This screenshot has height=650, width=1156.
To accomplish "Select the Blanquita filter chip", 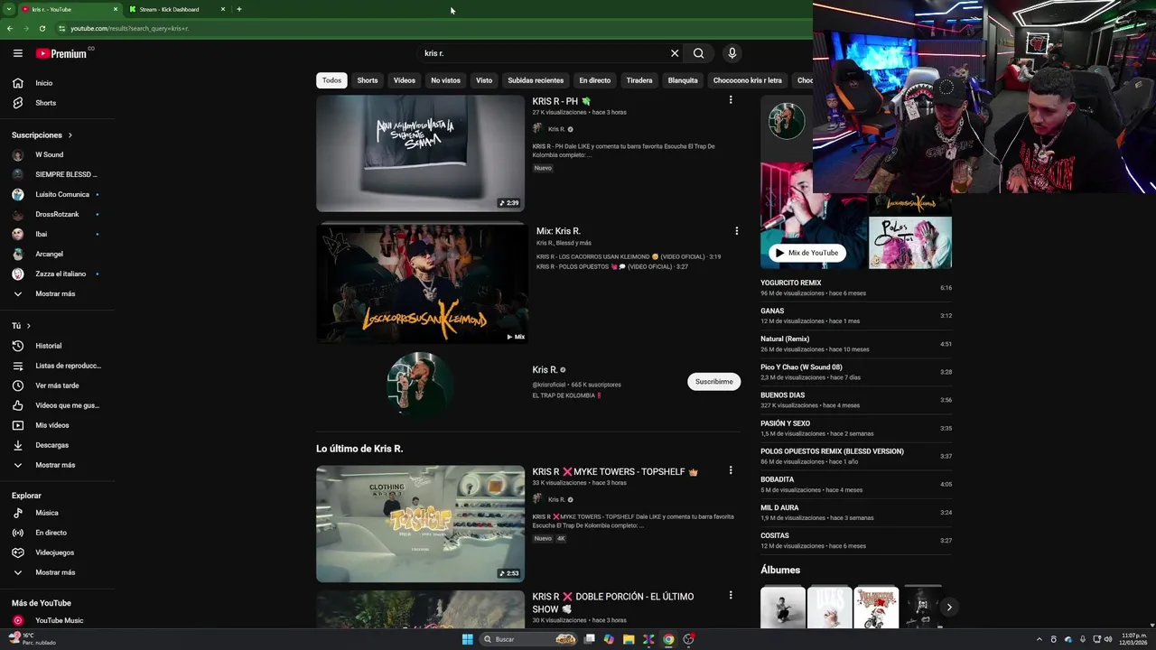I will (683, 80).
